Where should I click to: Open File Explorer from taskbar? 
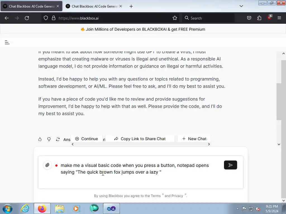pos(59,208)
